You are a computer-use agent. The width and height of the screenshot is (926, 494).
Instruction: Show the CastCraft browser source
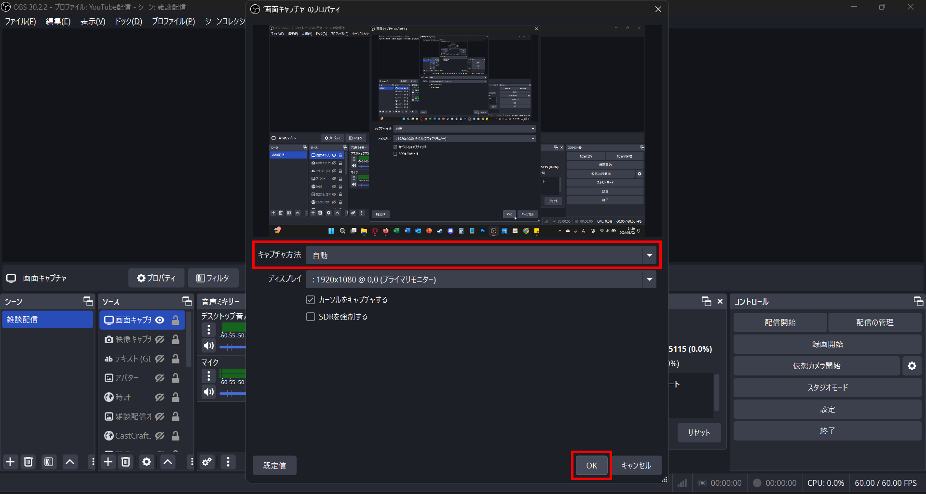coord(160,436)
